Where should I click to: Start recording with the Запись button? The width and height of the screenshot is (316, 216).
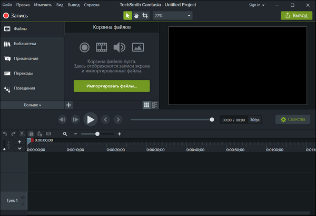(x=15, y=15)
